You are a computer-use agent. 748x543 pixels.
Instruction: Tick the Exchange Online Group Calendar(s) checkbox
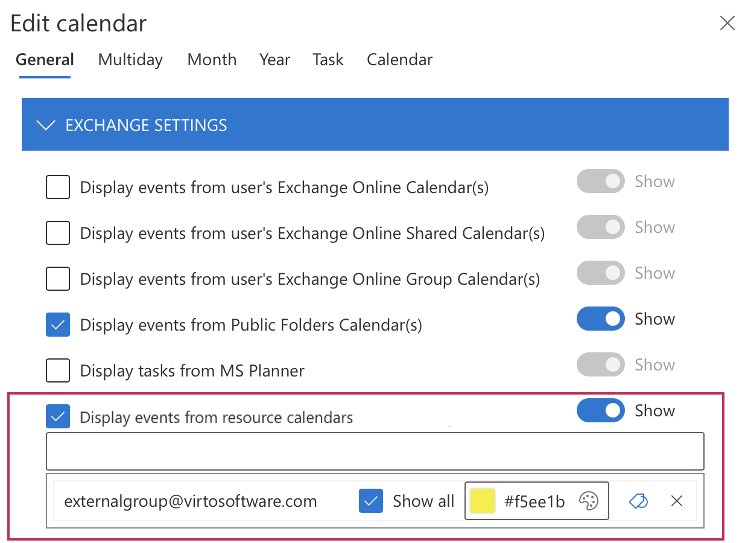coord(58,279)
